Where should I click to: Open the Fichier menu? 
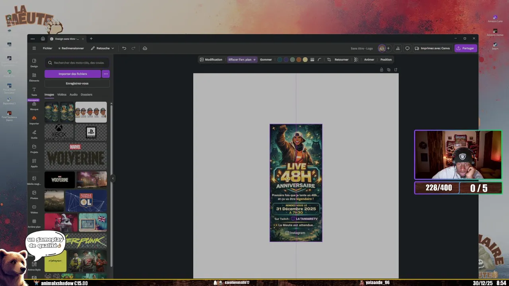[47, 48]
